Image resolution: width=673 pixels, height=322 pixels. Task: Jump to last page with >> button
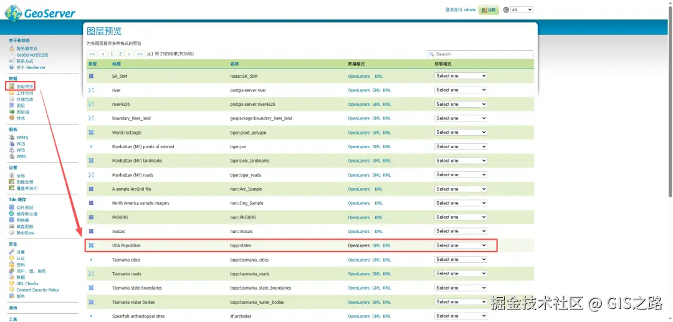click(140, 54)
